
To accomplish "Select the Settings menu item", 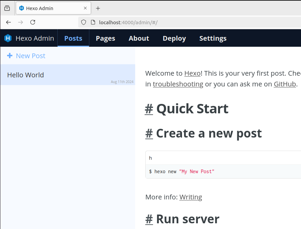I will click(x=213, y=38).
